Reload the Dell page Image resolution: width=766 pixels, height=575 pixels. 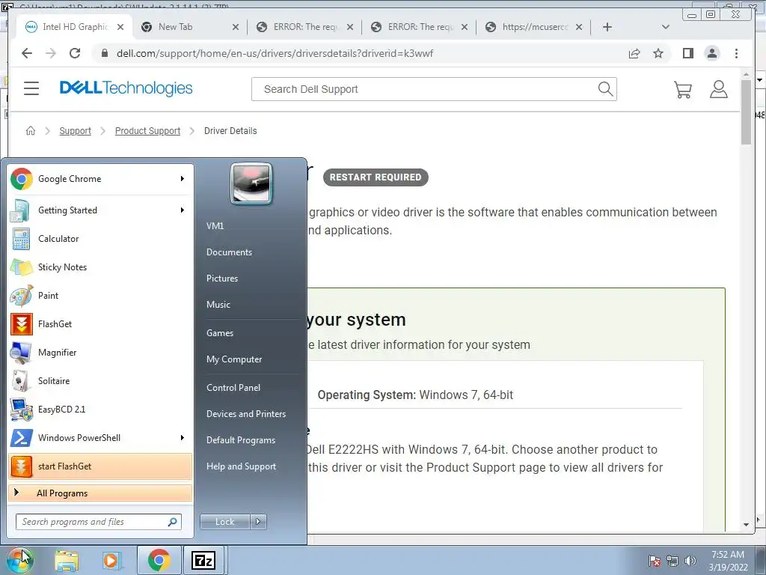(x=74, y=53)
